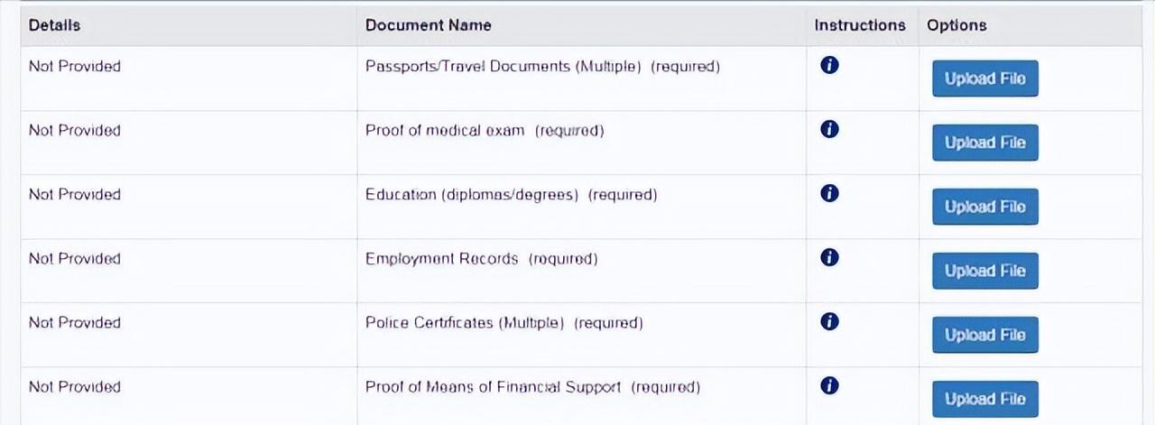Image resolution: width=1155 pixels, height=425 pixels.
Task: Open the Education diplomas/degrees info icon
Action: point(830,193)
